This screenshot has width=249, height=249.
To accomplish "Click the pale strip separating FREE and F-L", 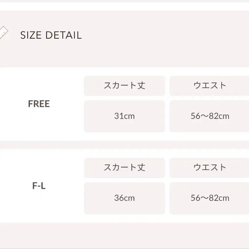I will [x=123, y=145].
